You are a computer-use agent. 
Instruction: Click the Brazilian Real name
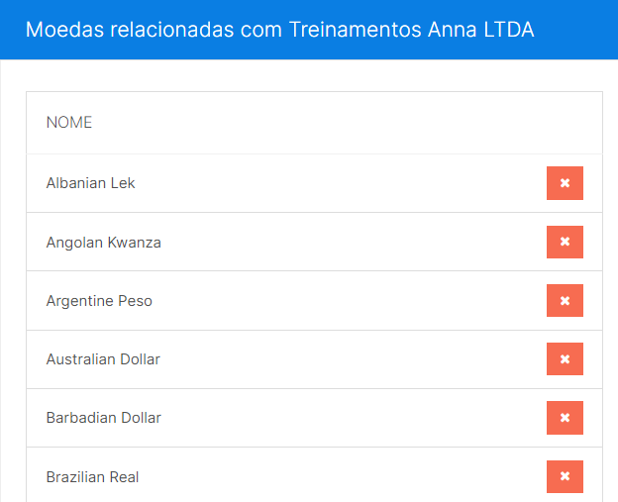pyautogui.click(x=92, y=477)
